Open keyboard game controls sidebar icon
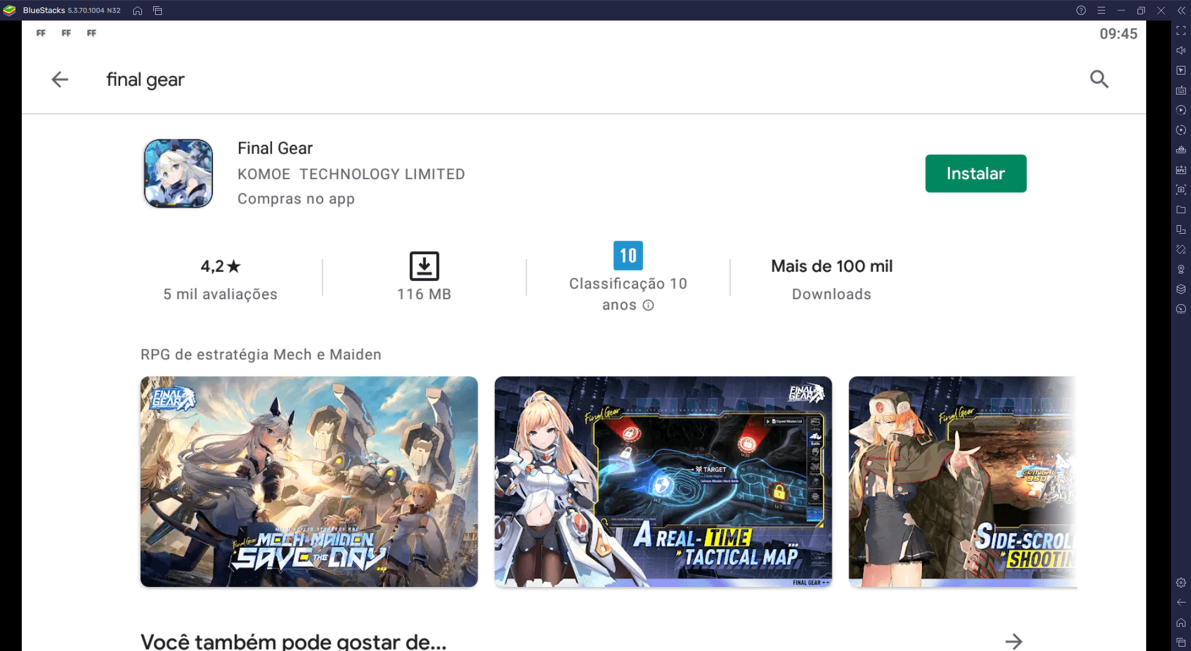This screenshot has height=651, width=1191. click(x=1181, y=90)
